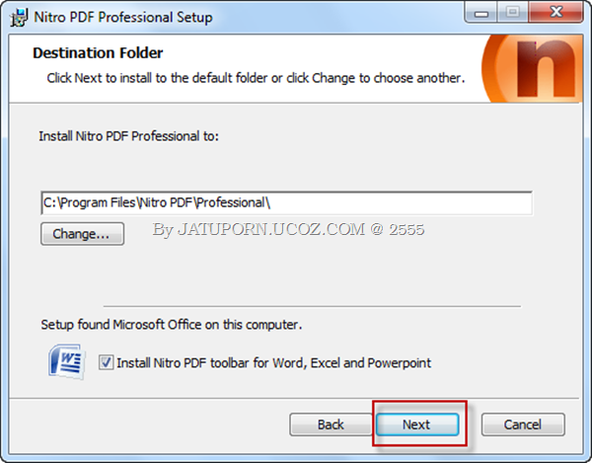Click 'Nitro PDF Professional Setup' window title
Screen dimensions: 592x463
[x=123, y=18]
